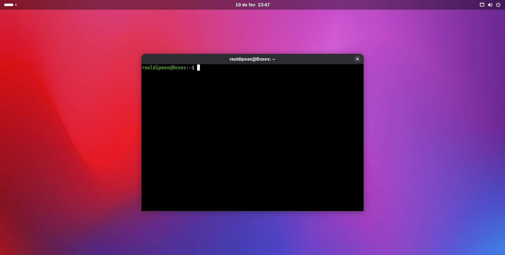
Task: Close the rauldipeas@Boxes terminal window
Action: pyautogui.click(x=357, y=59)
